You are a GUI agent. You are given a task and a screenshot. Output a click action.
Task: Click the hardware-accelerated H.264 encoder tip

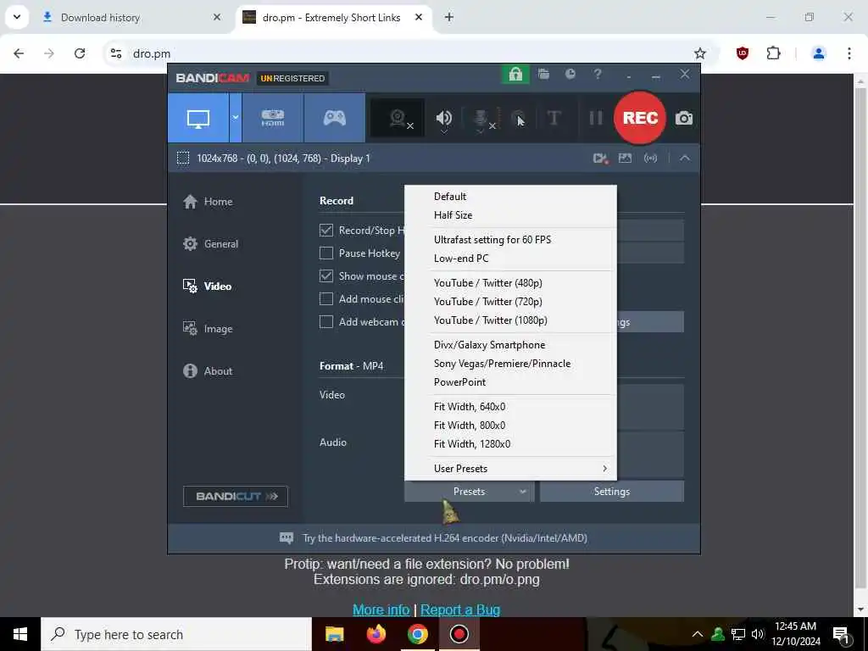pos(433,538)
